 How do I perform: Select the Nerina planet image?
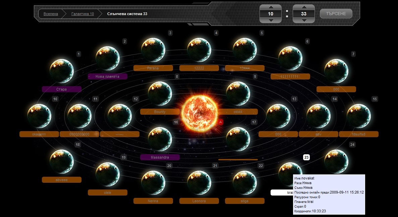(x=153, y=183)
